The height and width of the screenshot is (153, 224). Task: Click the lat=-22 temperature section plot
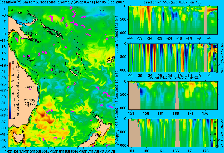pos(173,95)
